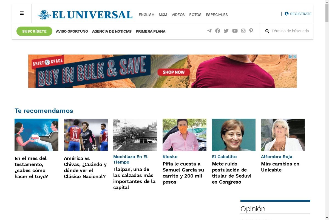Open the YouTube social icon
The height and width of the screenshot is (220, 329).
pyautogui.click(x=235, y=31)
